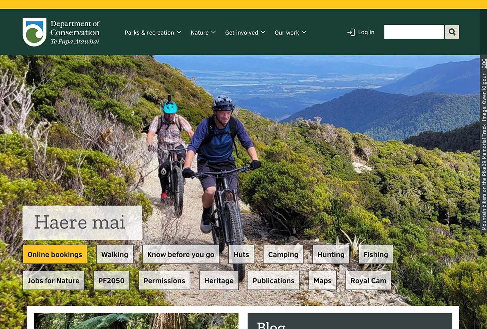Click the Log in arrow icon
487x329 pixels.
point(351,32)
